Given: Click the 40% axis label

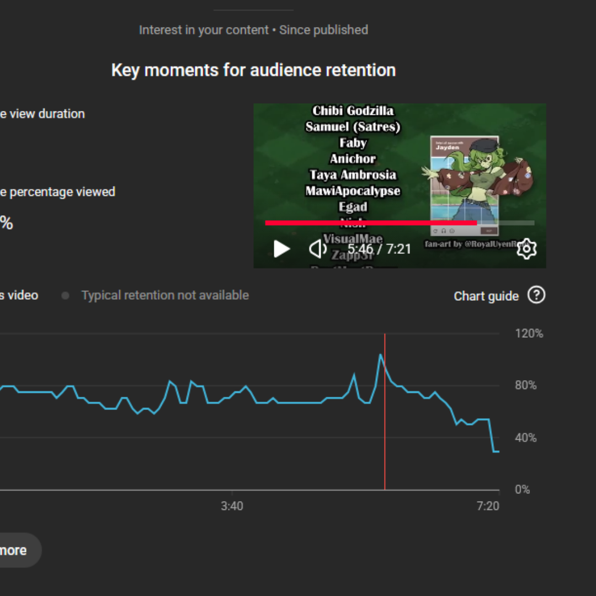Looking at the screenshot, I should coord(526,438).
